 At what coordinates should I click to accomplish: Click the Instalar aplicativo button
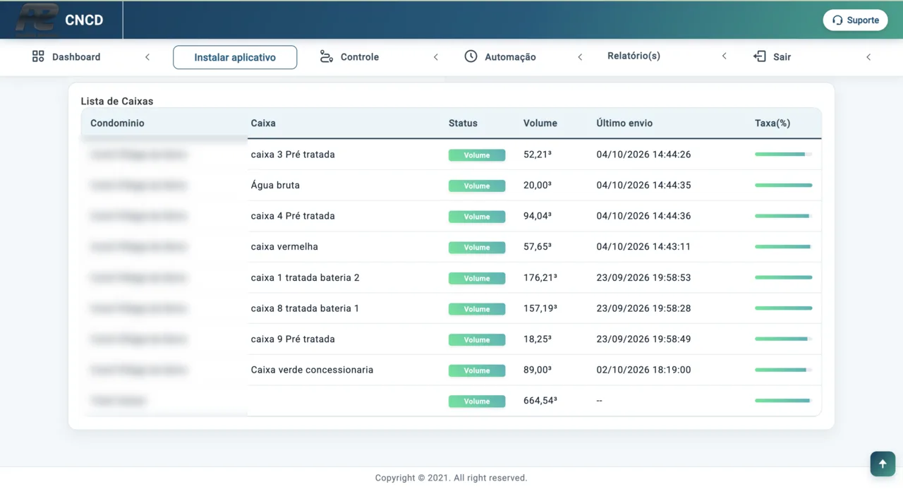pos(235,57)
